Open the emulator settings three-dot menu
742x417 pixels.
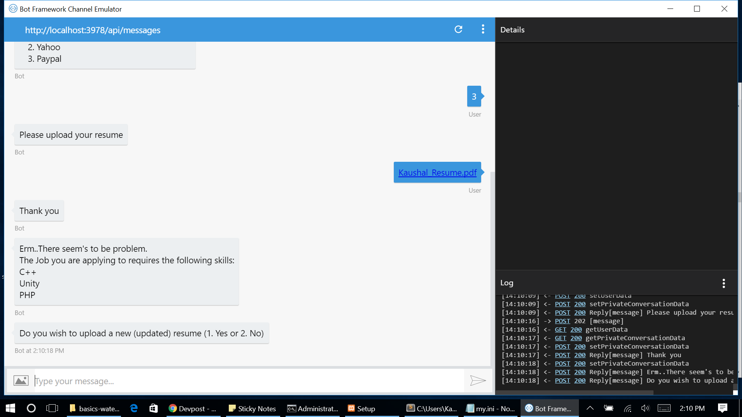tap(483, 29)
